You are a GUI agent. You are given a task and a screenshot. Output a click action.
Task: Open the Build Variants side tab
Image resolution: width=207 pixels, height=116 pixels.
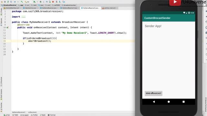click(1, 94)
